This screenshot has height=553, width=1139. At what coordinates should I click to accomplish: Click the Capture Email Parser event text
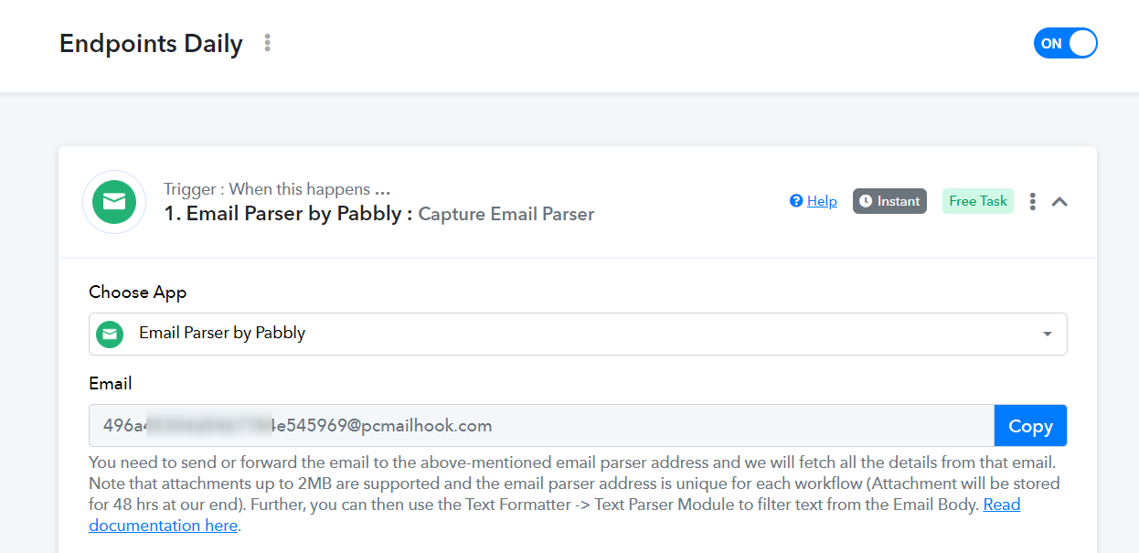(506, 215)
